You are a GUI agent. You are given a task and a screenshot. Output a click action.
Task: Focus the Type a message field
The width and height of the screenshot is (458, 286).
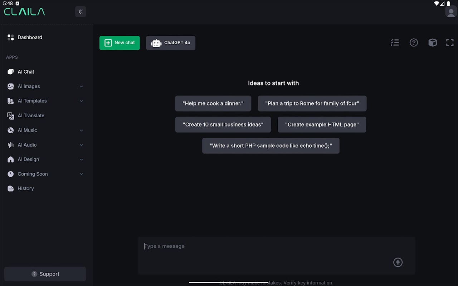click(x=277, y=256)
